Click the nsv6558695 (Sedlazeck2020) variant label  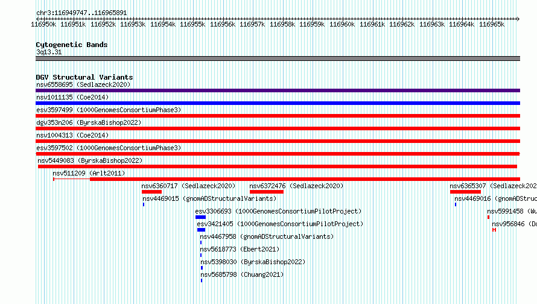pos(83,84)
